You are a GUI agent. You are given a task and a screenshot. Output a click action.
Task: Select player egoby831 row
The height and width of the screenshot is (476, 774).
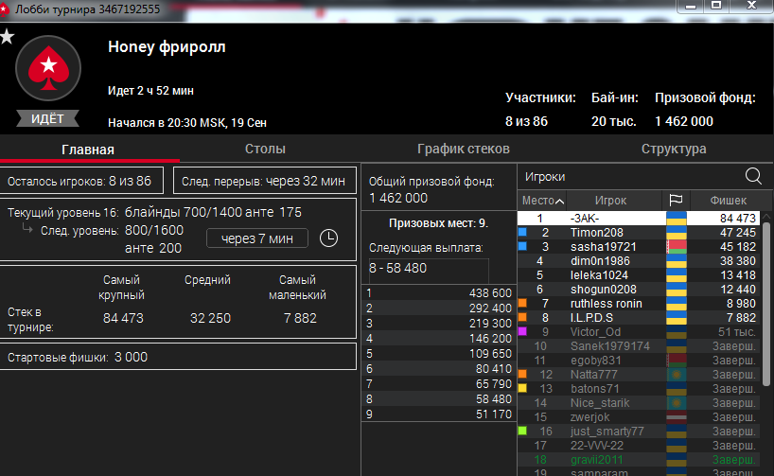click(639, 361)
